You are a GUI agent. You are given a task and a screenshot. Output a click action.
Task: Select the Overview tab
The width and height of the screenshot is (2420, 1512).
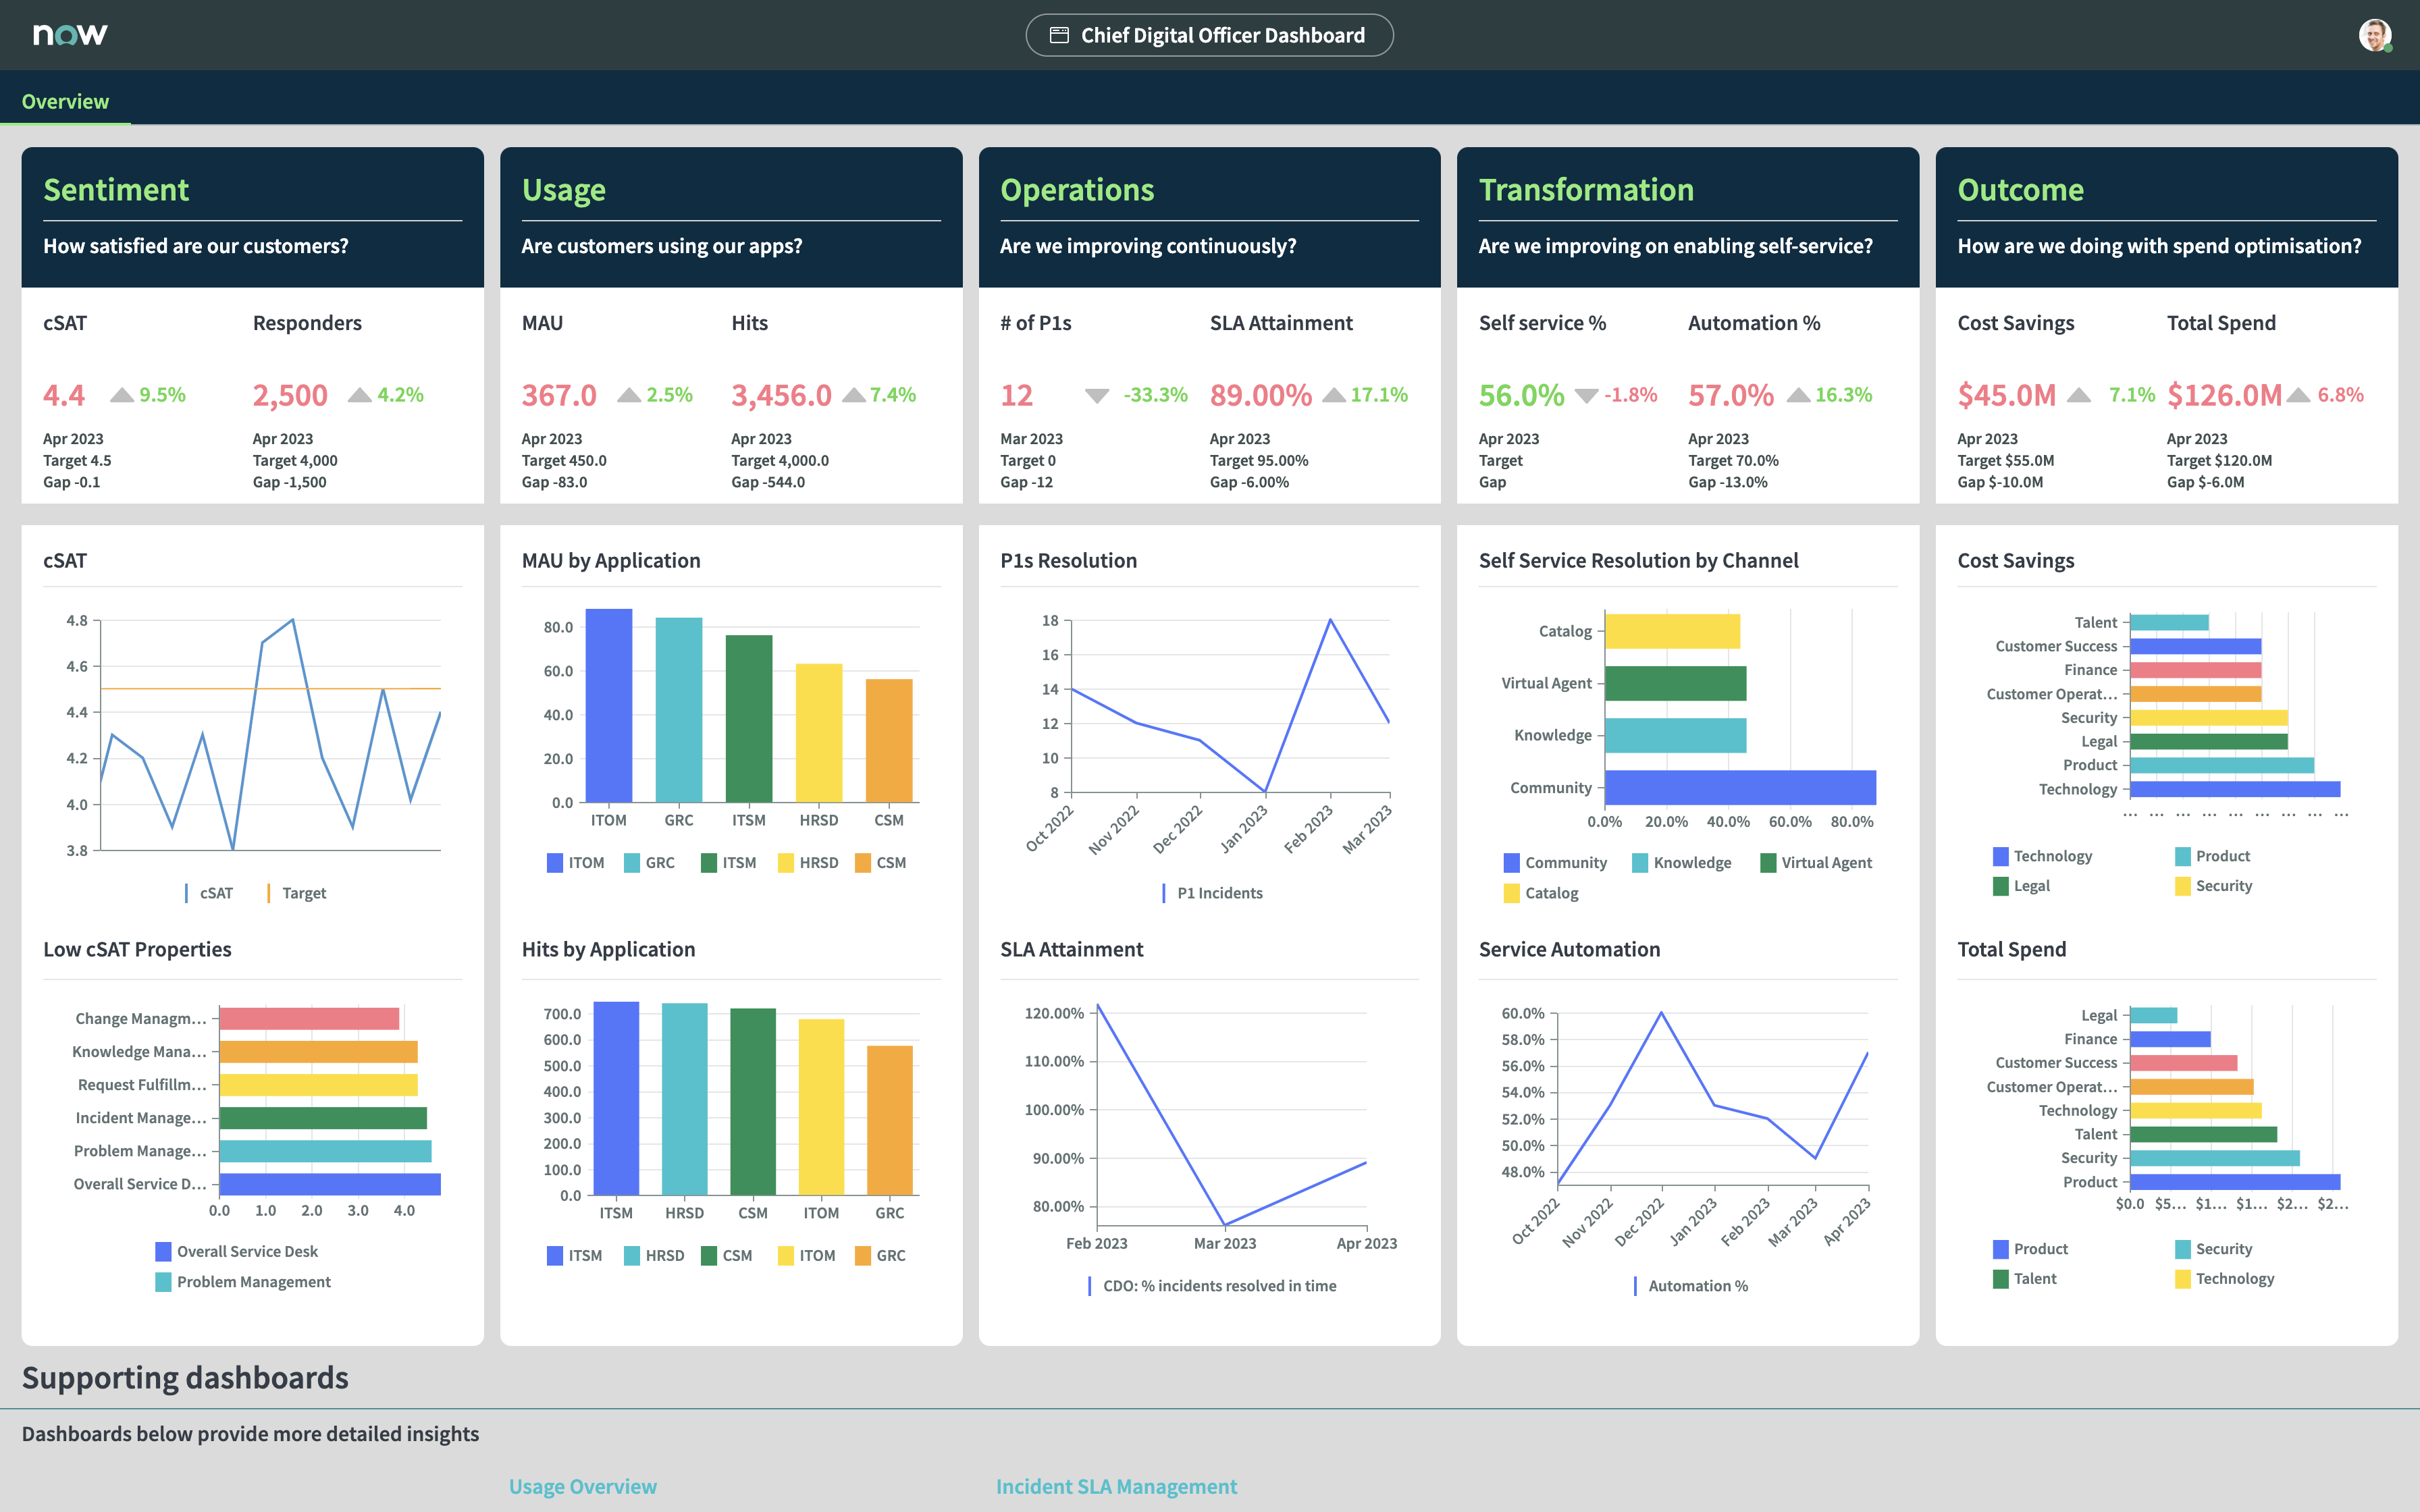tap(65, 102)
